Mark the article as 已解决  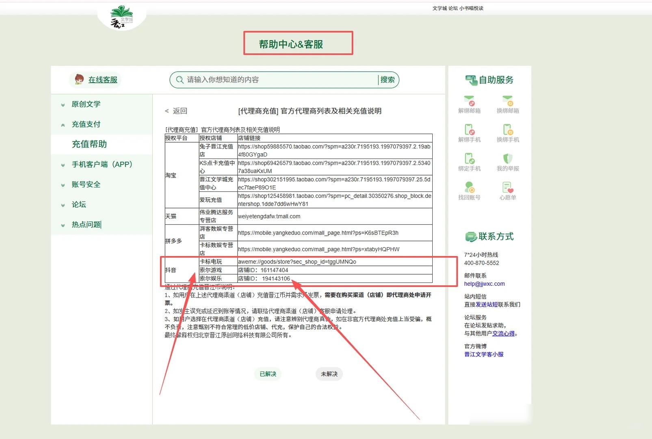coord(268,374)
